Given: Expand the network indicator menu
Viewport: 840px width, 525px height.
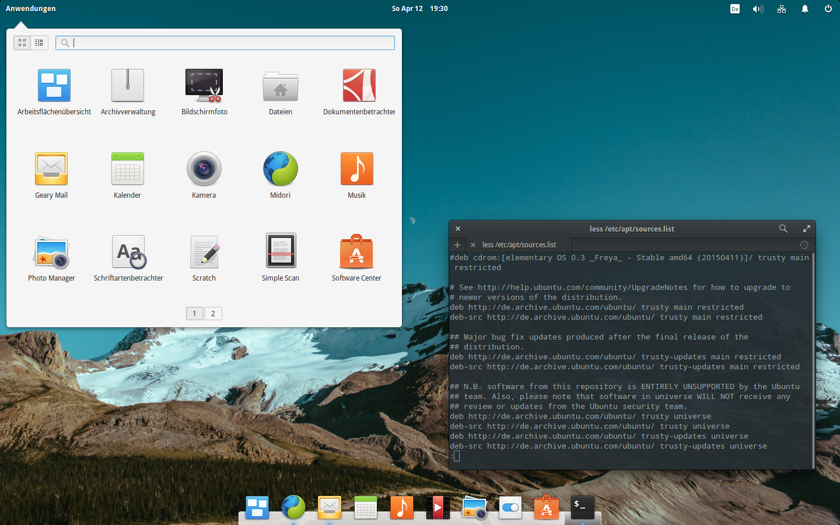Looking at the screenshot, I should tap(782, 9).
